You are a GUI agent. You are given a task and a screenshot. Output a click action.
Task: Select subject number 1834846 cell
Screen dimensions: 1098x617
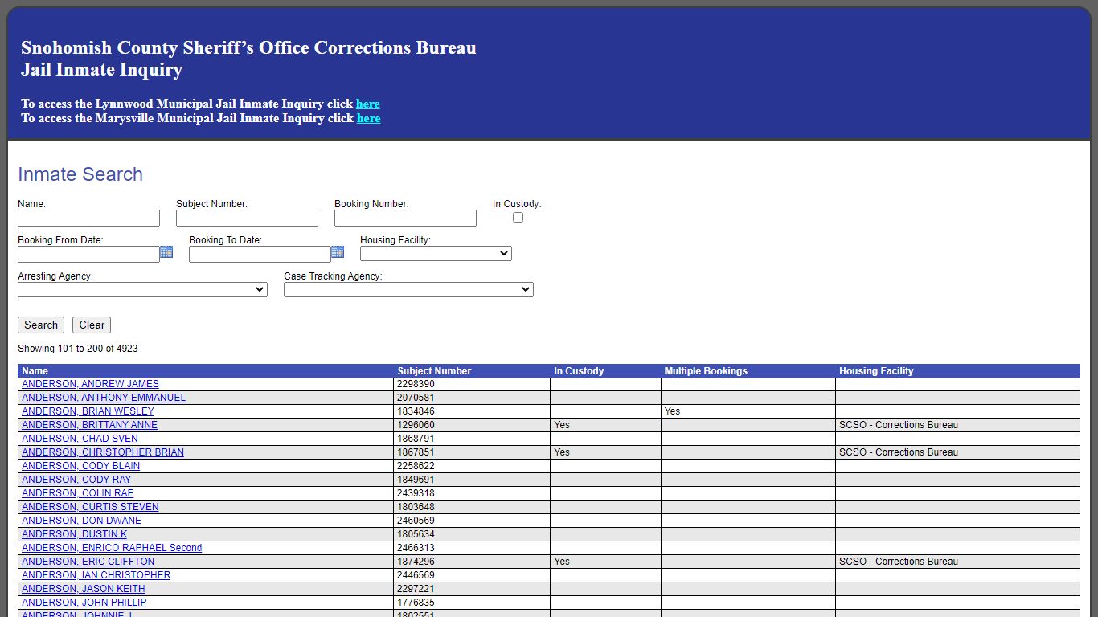point(472,411)
